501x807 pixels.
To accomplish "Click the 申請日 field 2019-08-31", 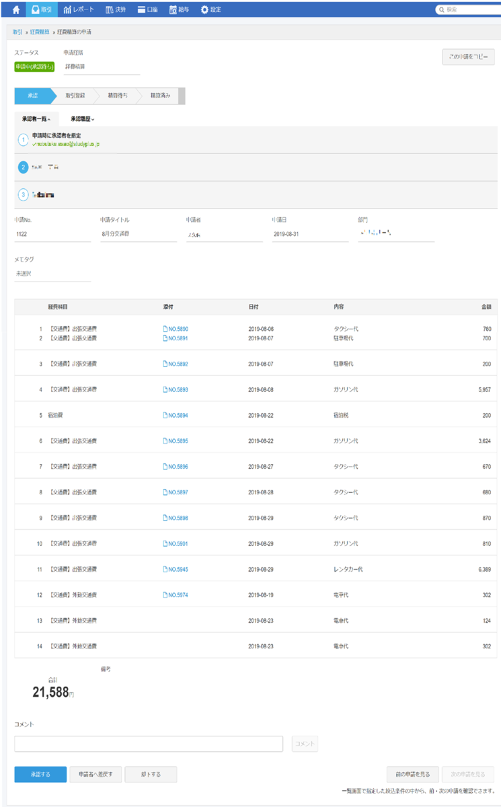I will pyautogui.click(x=310, y=235).
